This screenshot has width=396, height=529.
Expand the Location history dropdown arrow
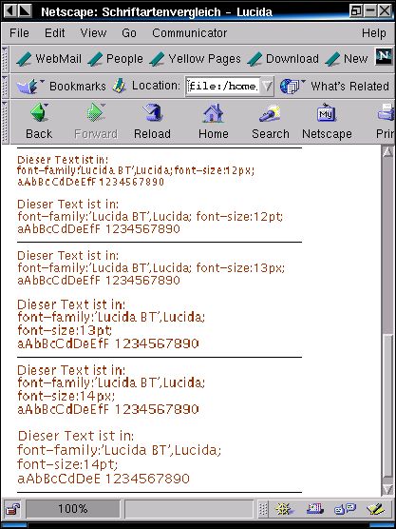click(267, 87)
